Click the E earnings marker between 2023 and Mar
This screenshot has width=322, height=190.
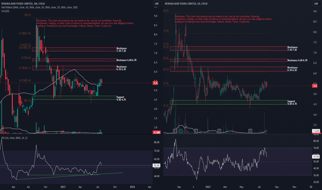point(219,131)
